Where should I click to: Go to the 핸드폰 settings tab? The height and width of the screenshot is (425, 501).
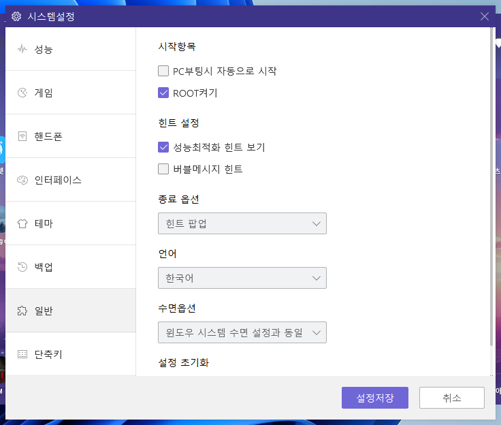coord(71,136)
